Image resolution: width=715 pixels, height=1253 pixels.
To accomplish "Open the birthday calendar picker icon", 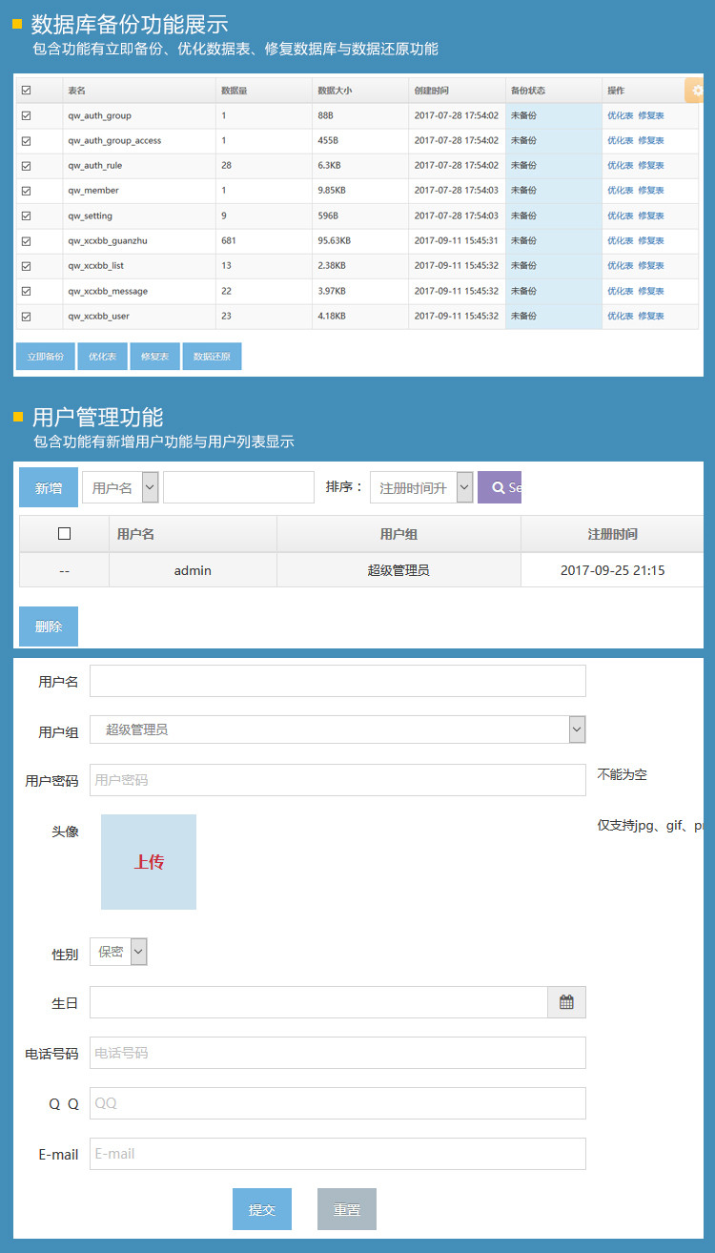I will pos(566,1002).
